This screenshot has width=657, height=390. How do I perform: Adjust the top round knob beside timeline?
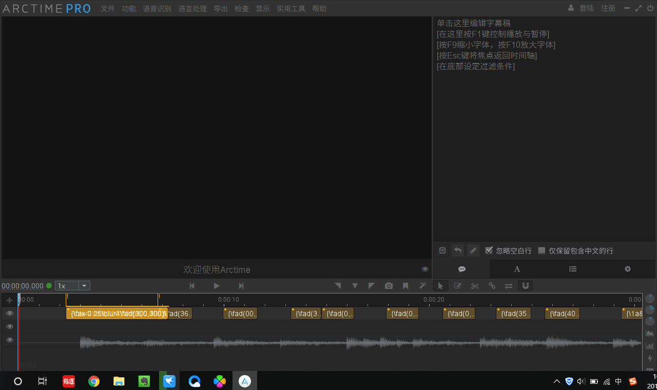(650, 298)
